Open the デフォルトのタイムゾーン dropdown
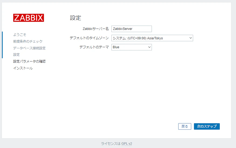Screen dimensions: 236x148 [152, 38]
